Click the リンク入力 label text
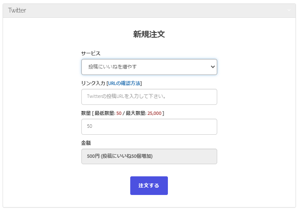This screenshot has height=211, width=299. click(x=93, y=83)
